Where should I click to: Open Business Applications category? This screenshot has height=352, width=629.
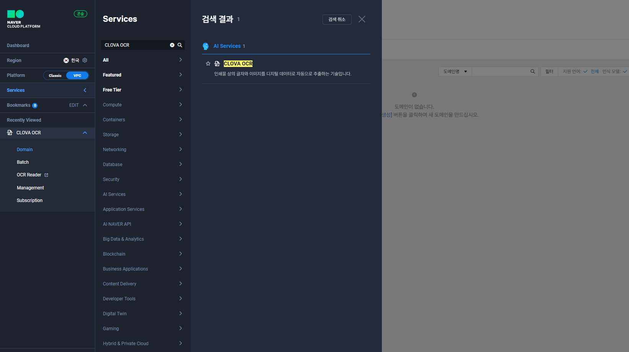coord(143,269)
